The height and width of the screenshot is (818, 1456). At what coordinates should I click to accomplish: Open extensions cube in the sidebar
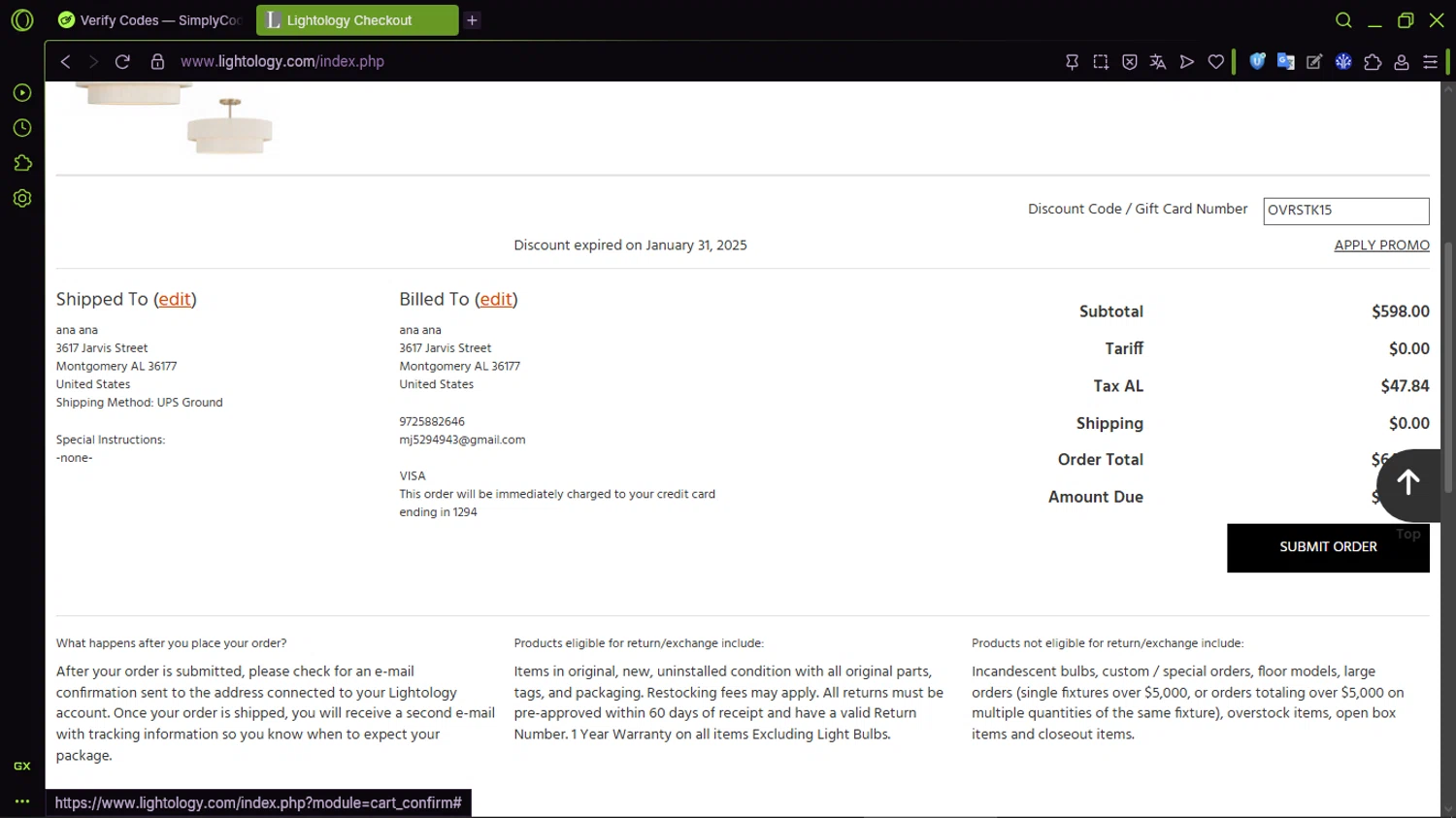click(x=22, y=163)
